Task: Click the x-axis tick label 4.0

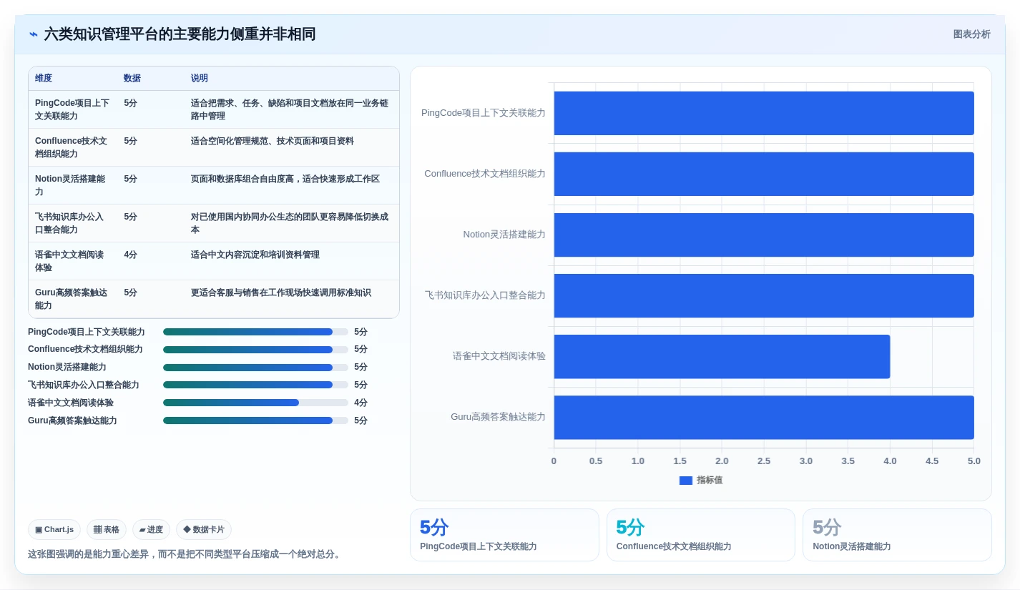Action: [890, 461]
